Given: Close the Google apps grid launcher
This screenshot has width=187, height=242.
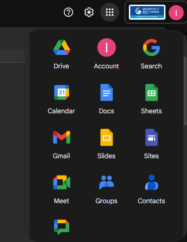Looking at the screenshot, I should [x=110, y=12].
